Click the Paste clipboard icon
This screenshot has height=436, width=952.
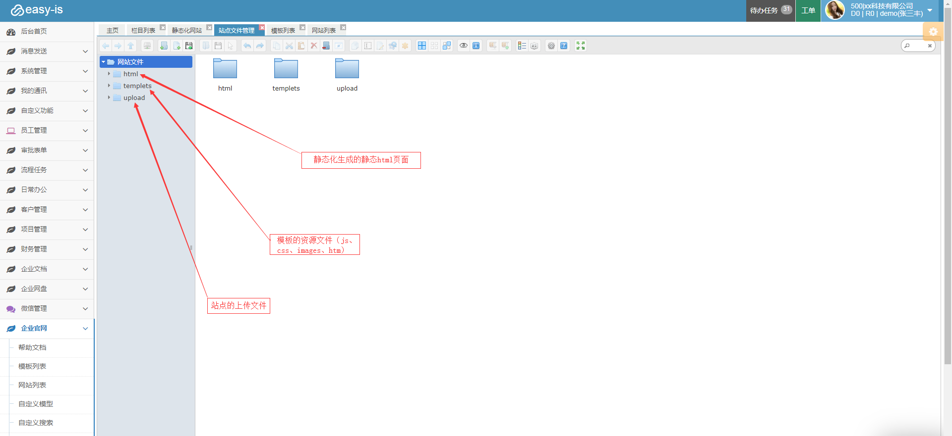tap(301, 46)
